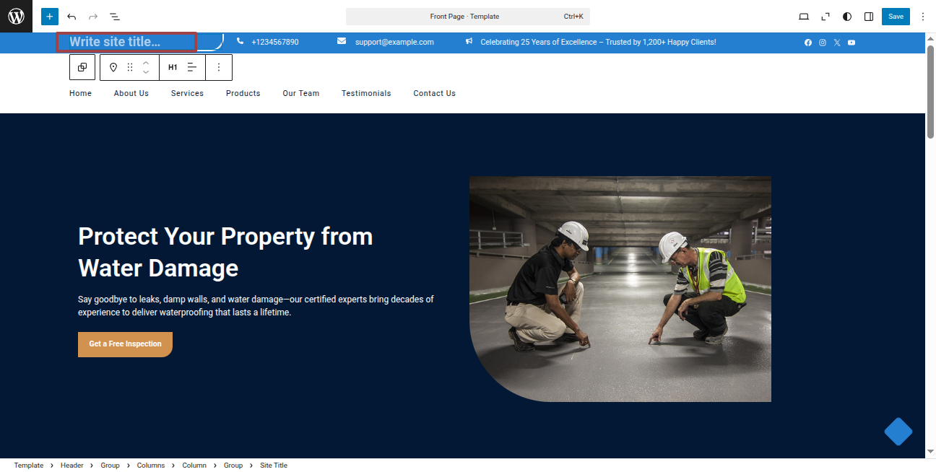Select Template in the breadcrumb
The width and height of the screenshot is (936, 472).
click(29, 466)
